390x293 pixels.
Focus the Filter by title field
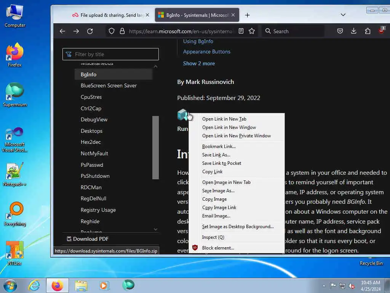point(110,54)
